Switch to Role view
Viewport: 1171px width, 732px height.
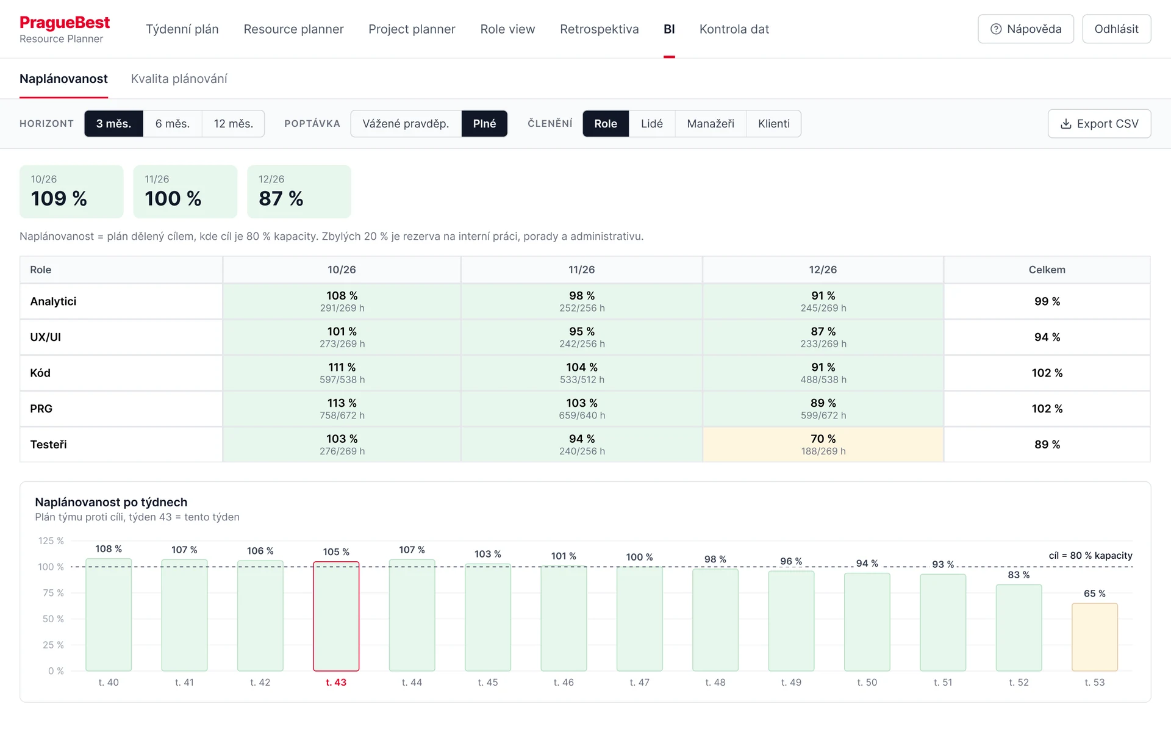(x=507, y=29)
